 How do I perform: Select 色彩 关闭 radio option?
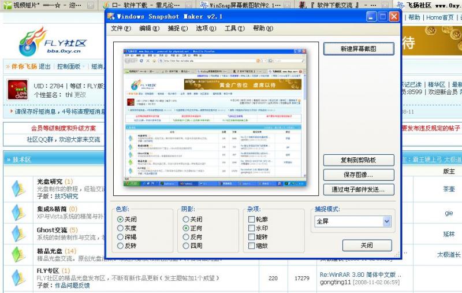point(127,219)
